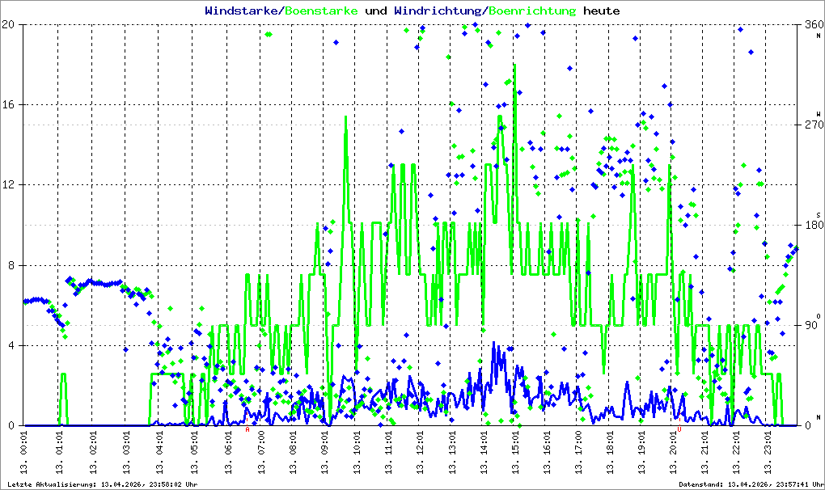Image resolution: width=825 pixels, height=490 pixels.
Task: Click time label '13. 01:01'
Action: coord(60,452)
